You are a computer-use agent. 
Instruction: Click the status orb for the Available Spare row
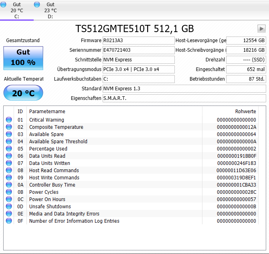click(x=9, y=134)
